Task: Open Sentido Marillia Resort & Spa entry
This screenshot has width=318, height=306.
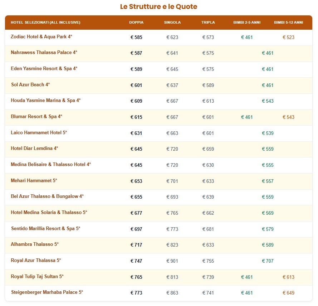Action: [45, 229]
